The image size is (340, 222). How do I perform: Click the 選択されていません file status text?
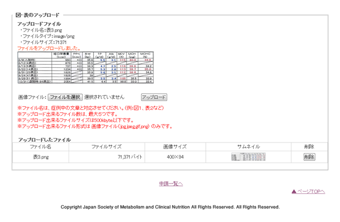pyautogui.click(x=104, y=97)
